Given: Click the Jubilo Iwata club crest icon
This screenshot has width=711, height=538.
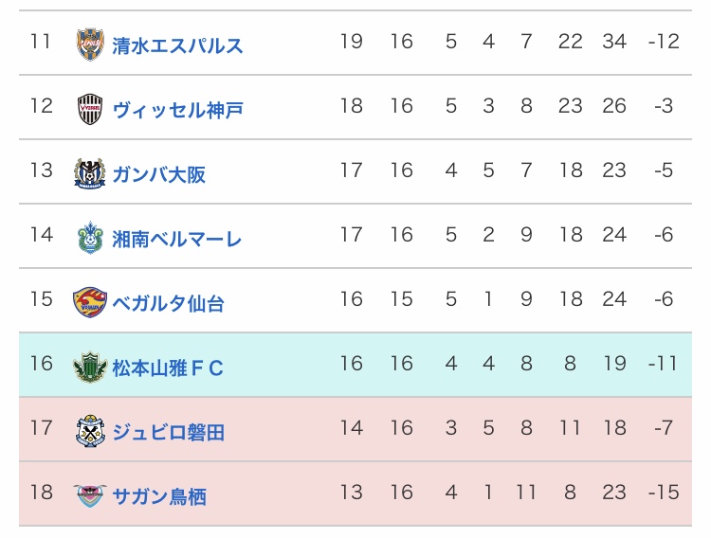Looking at the screenshot, I should 90,431.
